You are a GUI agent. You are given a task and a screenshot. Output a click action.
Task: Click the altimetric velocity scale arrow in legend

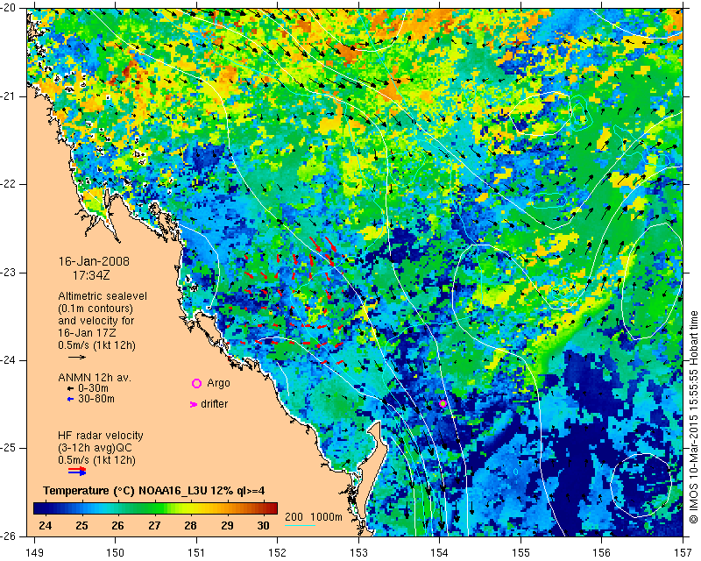point(77,357)
